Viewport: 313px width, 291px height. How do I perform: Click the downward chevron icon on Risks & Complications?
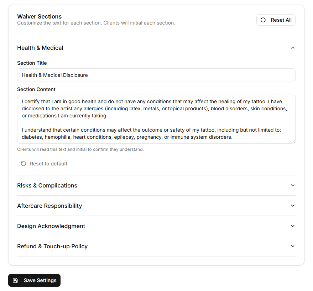coord(292,185)
